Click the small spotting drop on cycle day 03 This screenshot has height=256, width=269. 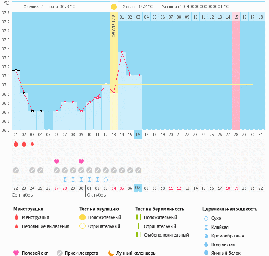pos(32,144)
